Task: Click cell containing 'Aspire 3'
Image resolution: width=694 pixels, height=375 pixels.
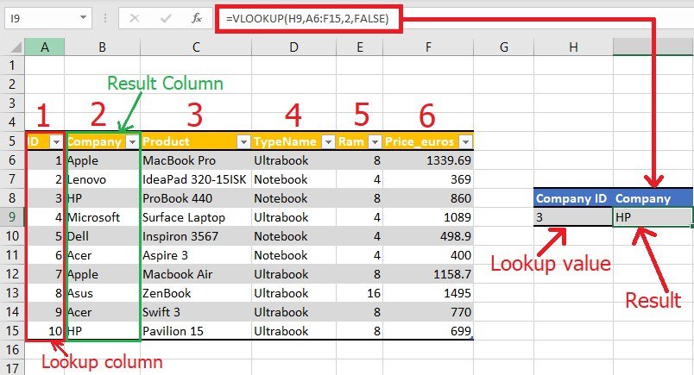Action: [196, 255]
